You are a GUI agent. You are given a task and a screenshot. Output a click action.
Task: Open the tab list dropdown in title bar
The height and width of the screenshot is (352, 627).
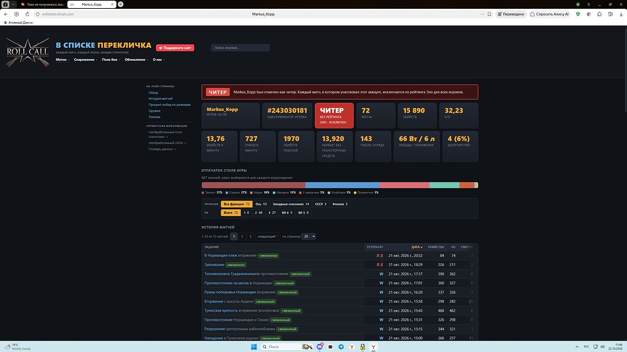pos(13,4)
